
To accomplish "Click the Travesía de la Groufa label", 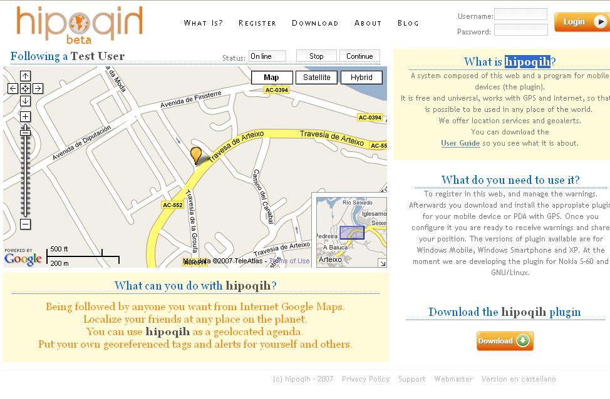I will [x=192, y=221].
